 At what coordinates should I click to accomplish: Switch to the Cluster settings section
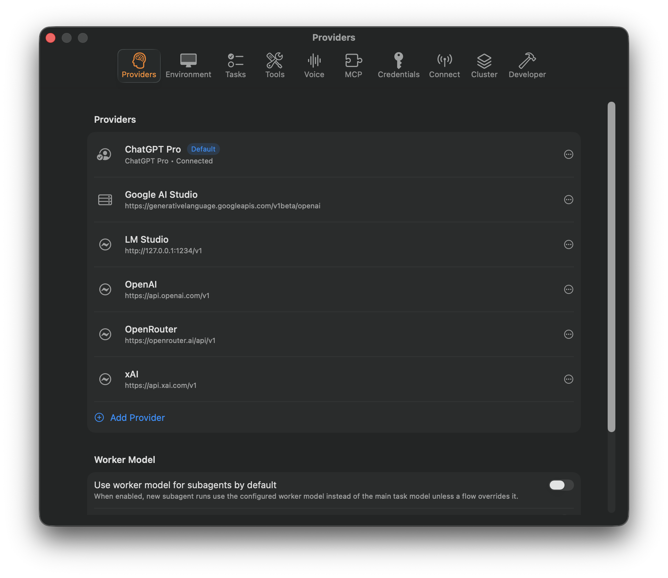pos(484,66)
